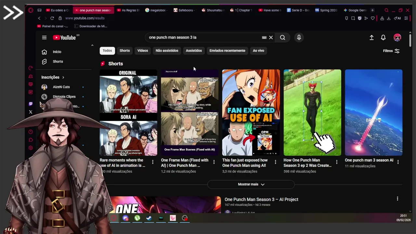The image size is (416, 234).
Task: Switch to 'Eu odeio a C...' browser tab
Action: click(58, 10)
